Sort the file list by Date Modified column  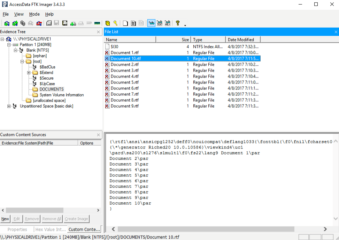pyautogui.click(x=241, y=40)
